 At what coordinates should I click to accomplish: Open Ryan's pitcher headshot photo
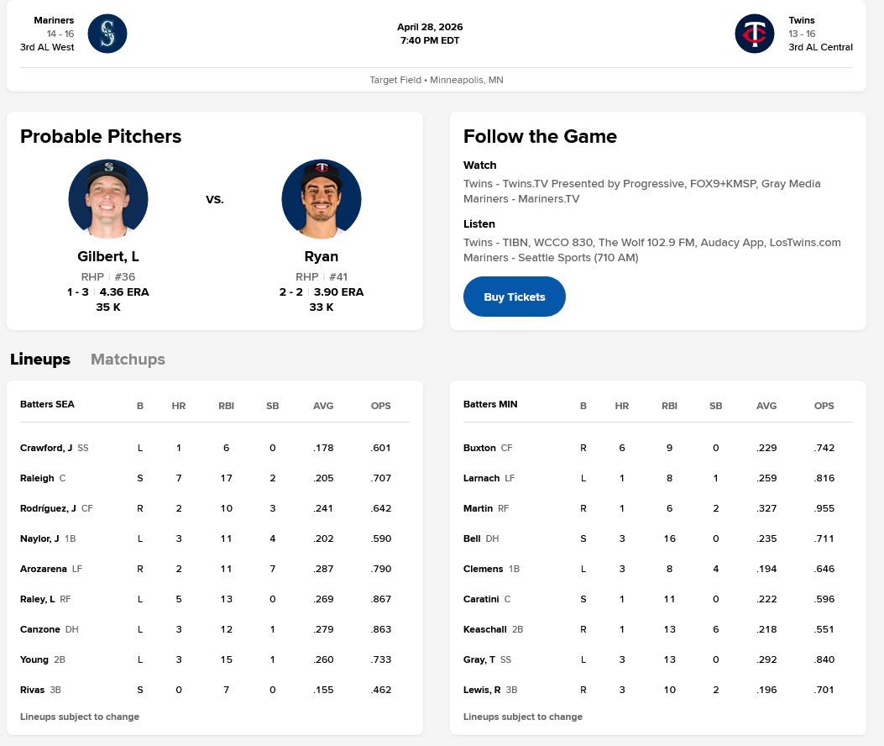pos(322,199)
